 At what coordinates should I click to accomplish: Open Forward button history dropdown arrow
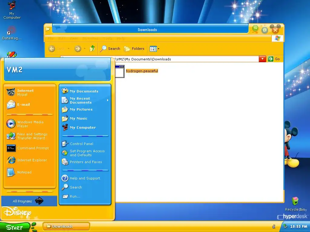[x=85, y=49]
